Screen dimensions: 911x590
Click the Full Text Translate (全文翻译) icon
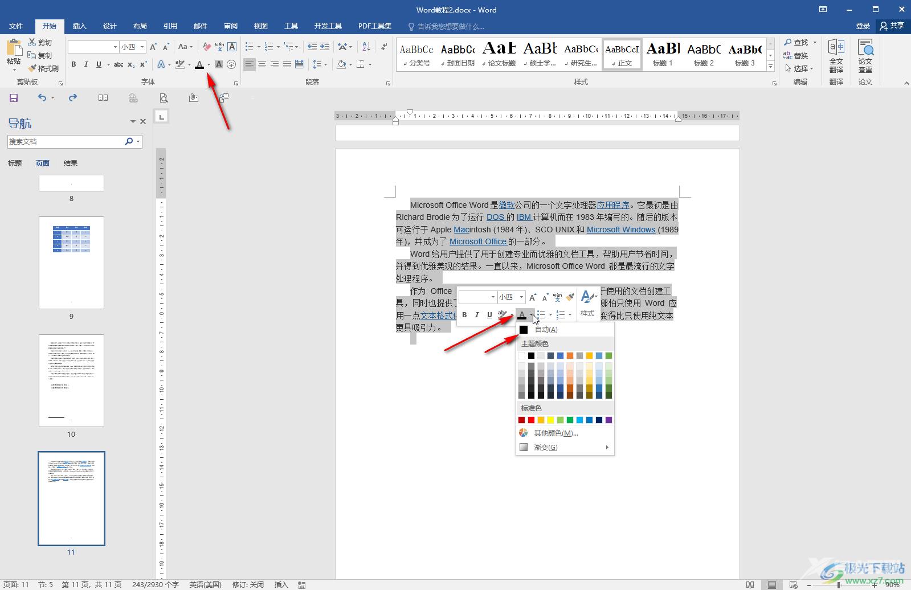(x=836, y=56)
